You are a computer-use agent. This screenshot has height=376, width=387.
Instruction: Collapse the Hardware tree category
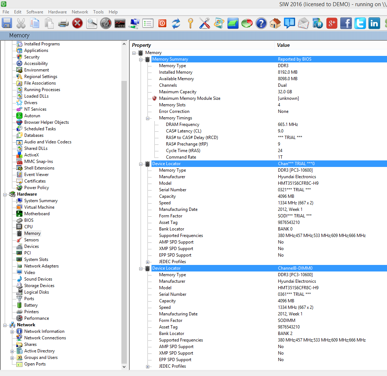point(5,195)
